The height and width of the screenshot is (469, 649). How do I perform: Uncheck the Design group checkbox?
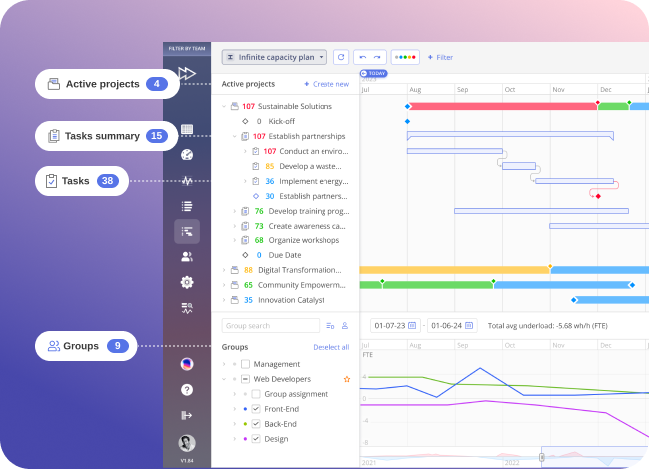(x=256, y=438)
